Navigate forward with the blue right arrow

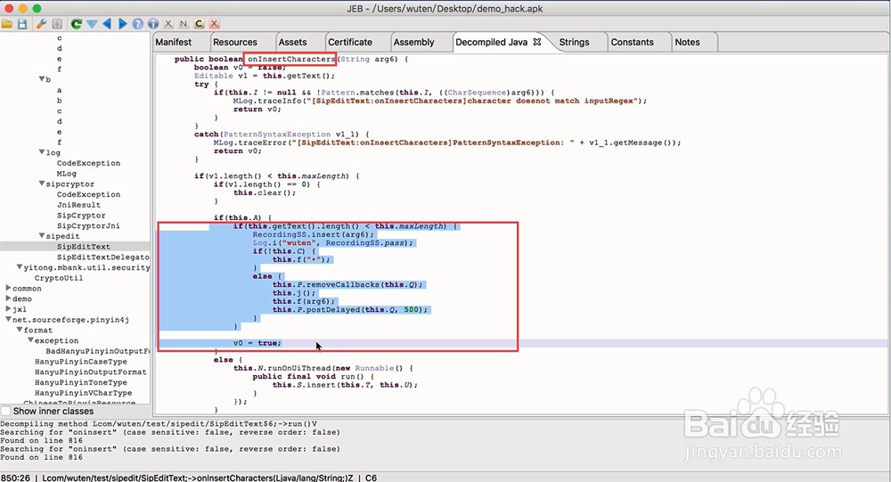pos(122,24)
